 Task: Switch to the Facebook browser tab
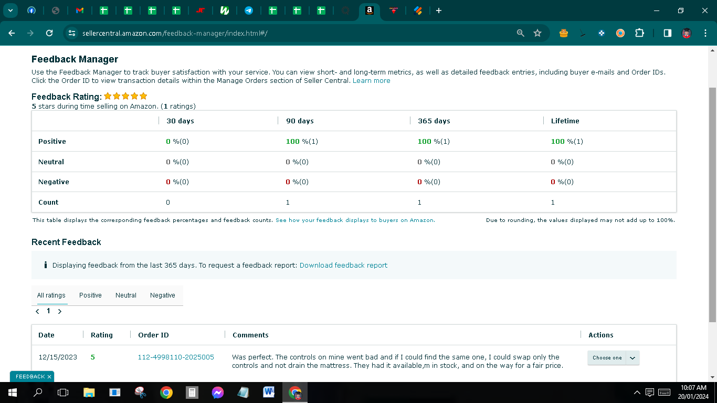pyautogui.click(x=31, y=10)
